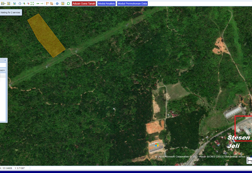Select the measure area tool
252x173 pixels.
pos(52,3)
